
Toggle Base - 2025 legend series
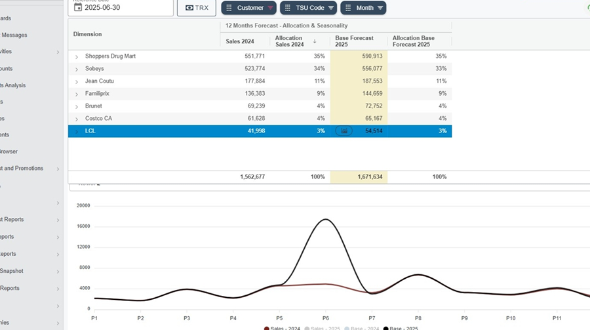point(401,328)
